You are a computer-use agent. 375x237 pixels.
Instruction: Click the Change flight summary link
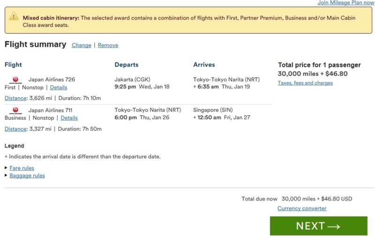[81, 45]
